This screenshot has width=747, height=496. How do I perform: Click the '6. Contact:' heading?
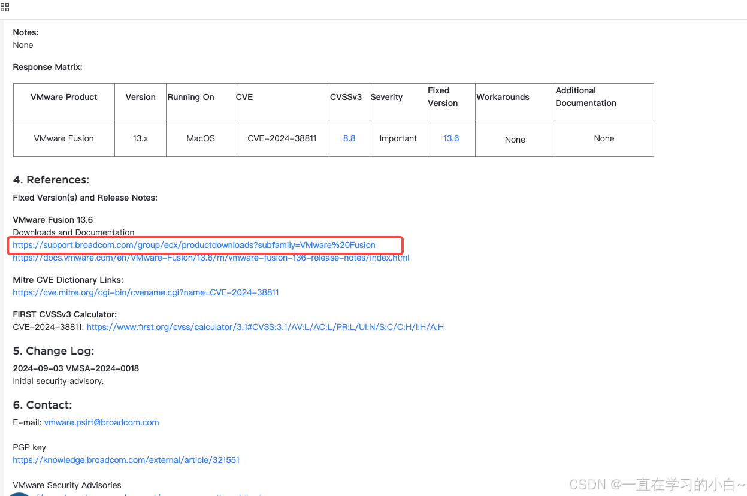click(43, 405)
